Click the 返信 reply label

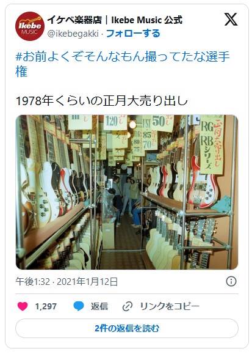click(99, 306)
